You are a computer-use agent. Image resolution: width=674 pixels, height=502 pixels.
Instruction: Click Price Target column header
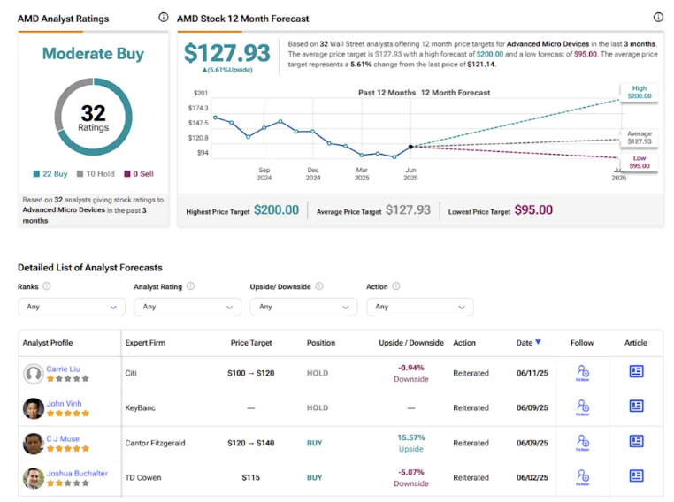[x=251, y=343]
